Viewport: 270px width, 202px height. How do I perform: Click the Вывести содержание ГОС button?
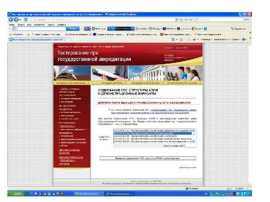(x=148, y=158)
